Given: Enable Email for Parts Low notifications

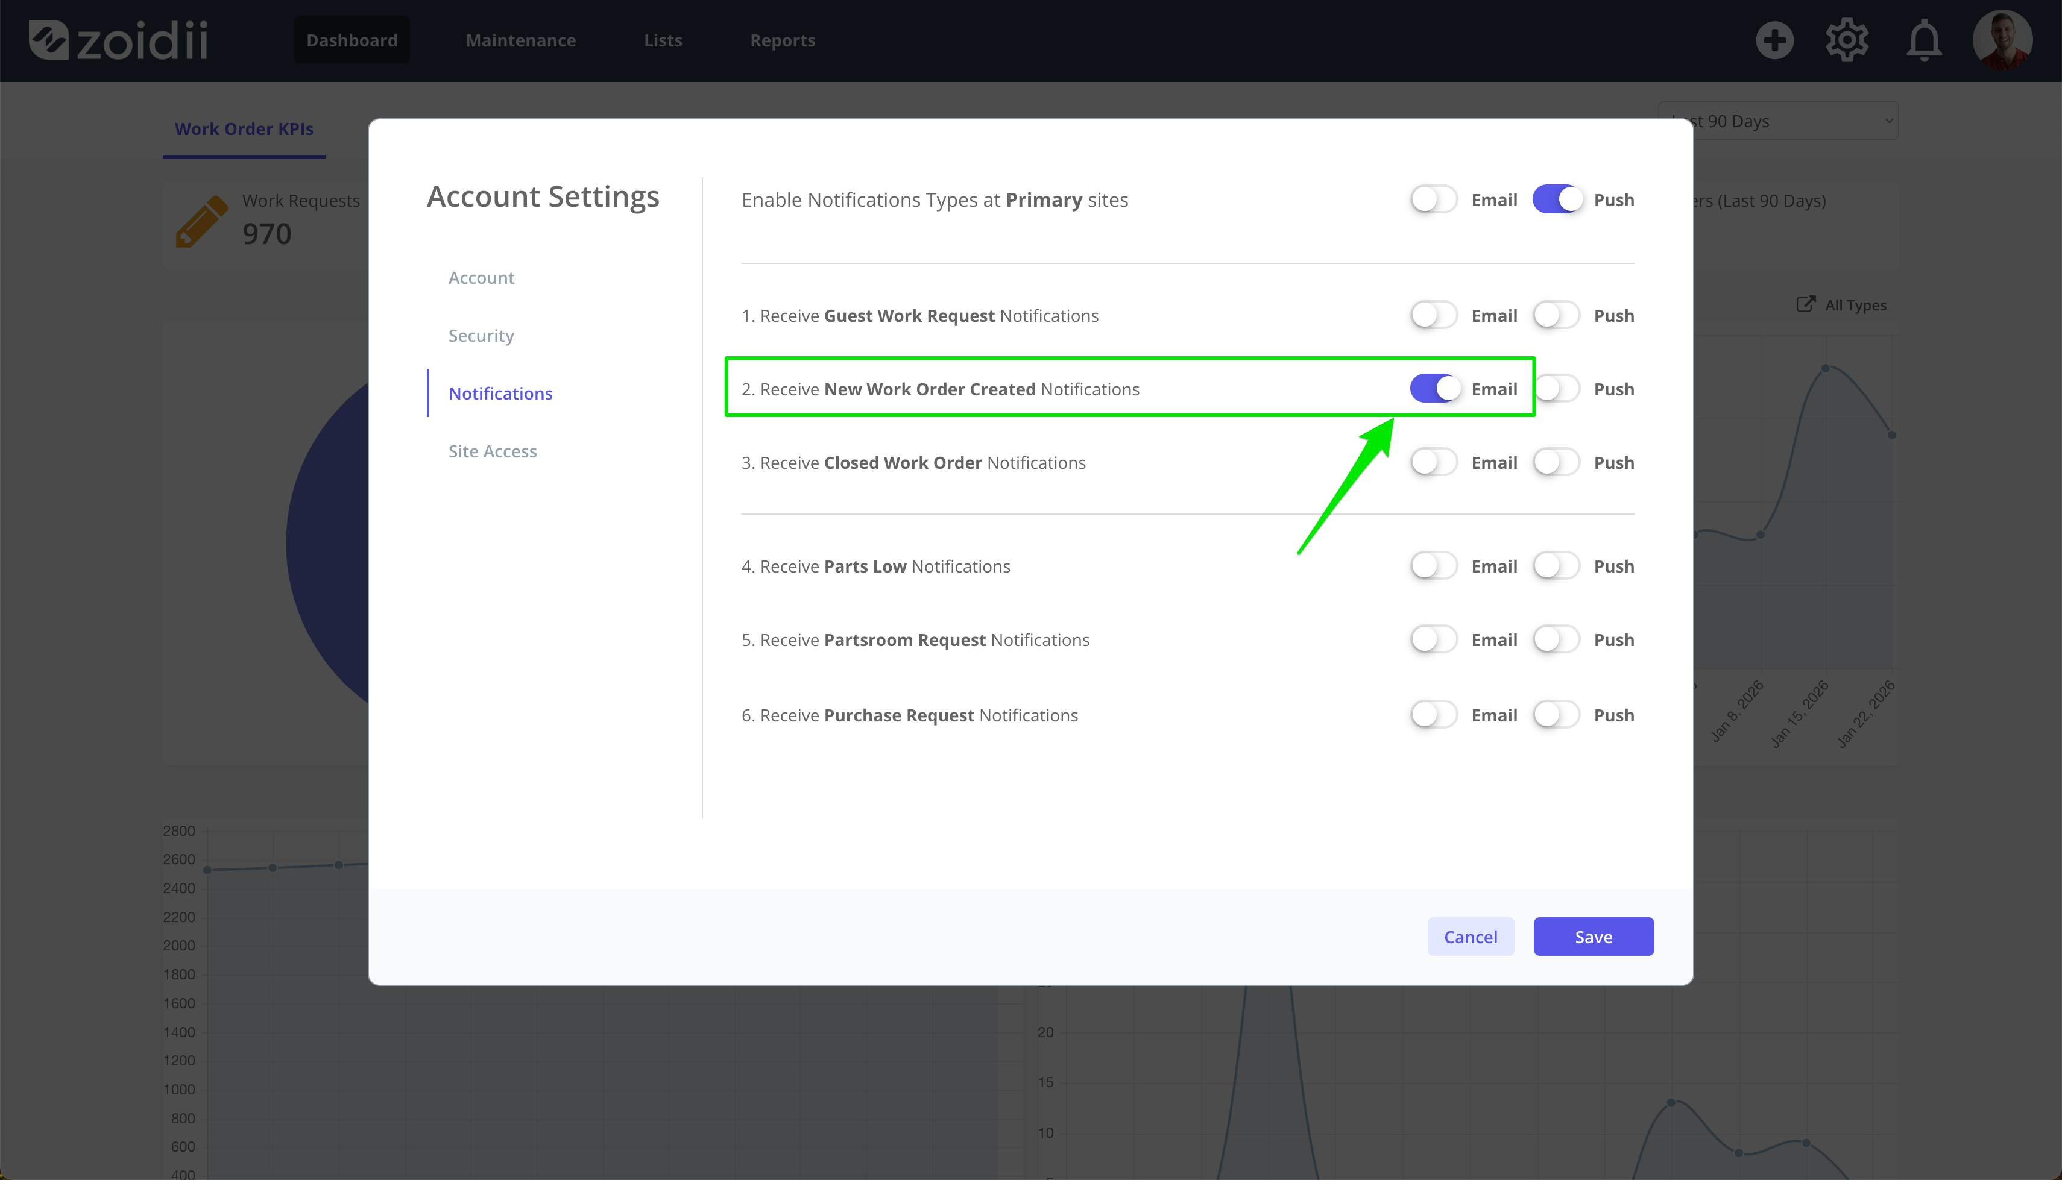Looking at the screenshot, I should click(1434, 566).
